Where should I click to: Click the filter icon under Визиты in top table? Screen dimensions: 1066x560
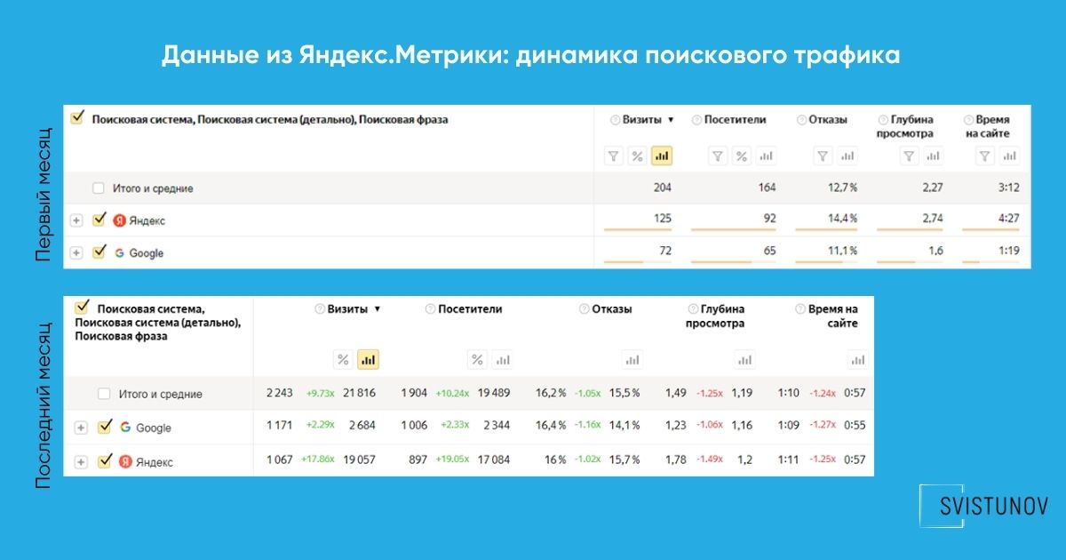pyautogui.click(x=613, y=156)
